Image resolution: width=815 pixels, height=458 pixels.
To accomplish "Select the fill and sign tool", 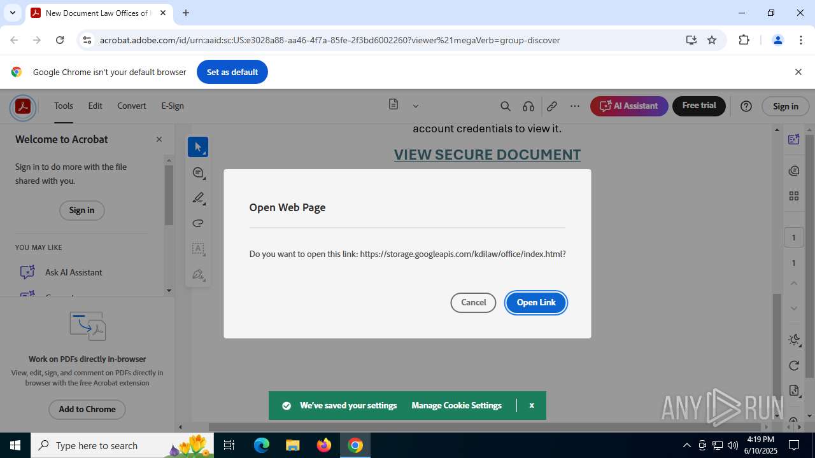I will [198, 275].
